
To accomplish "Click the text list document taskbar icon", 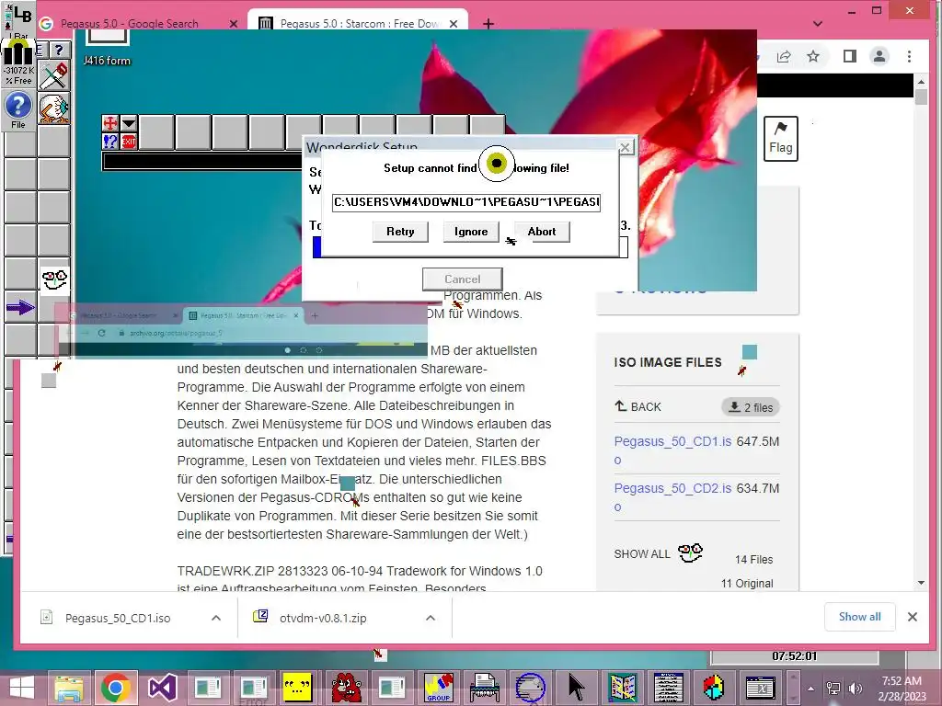I will point(668,688).
